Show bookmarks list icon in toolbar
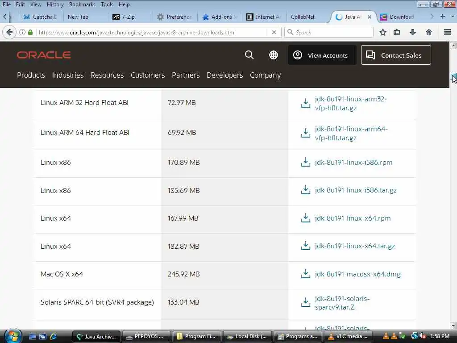This screenshot has height=343, width=457. [x=397, y=32]
